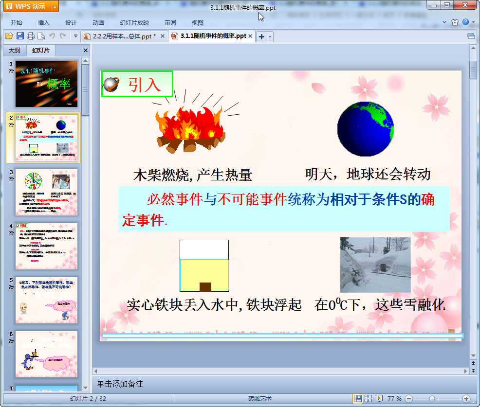Select slide 5 thumbnail with baby
This screenshot has height=407, width=480.
pos(47,301)
